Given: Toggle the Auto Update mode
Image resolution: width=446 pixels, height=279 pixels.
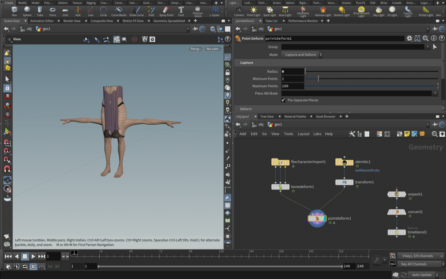Looking at the screenshot, I should pos(422,275).
